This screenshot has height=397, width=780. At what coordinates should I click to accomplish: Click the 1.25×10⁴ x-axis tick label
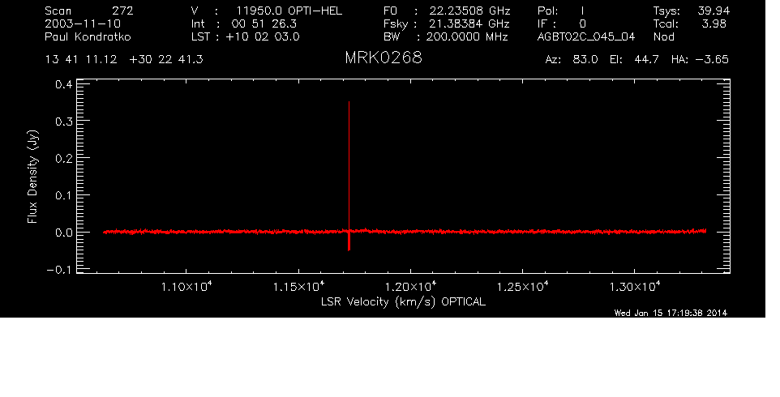[x=523, y=287]
